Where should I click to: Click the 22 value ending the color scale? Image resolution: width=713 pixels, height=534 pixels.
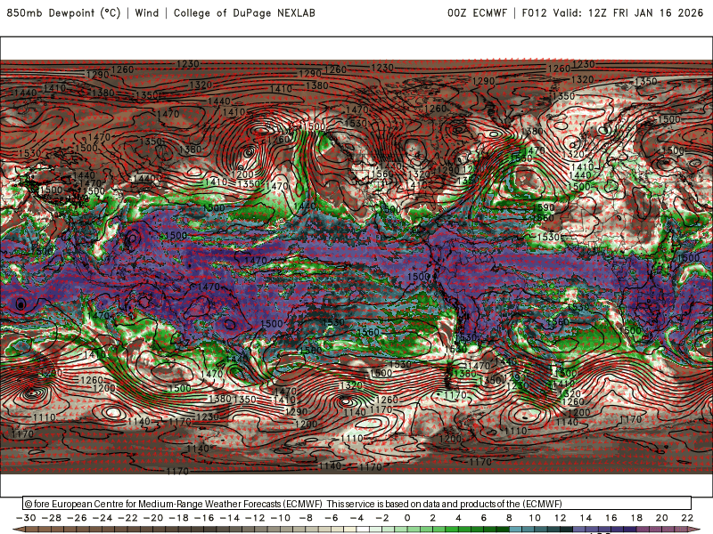[687, 518]
